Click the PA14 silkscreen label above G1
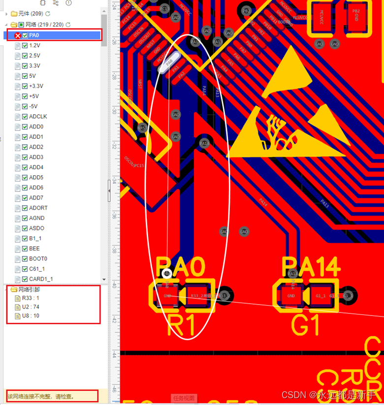384x405 pixels. tap(311, 267)
